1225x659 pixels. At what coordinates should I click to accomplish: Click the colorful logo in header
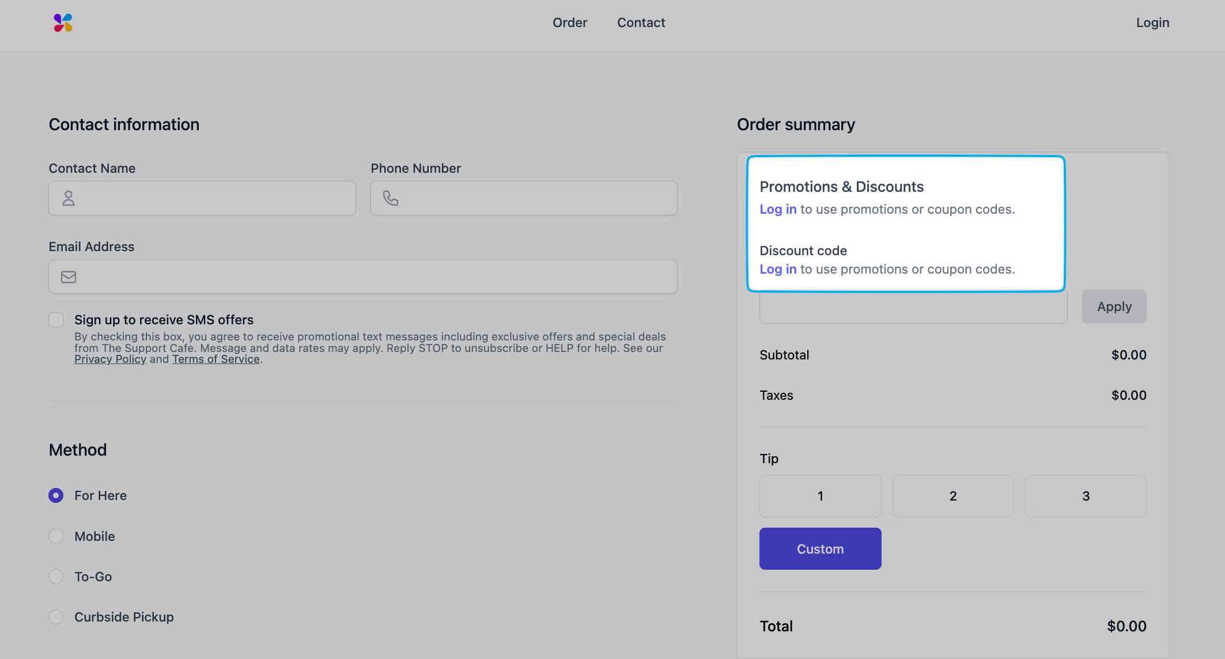pos(63,23)
